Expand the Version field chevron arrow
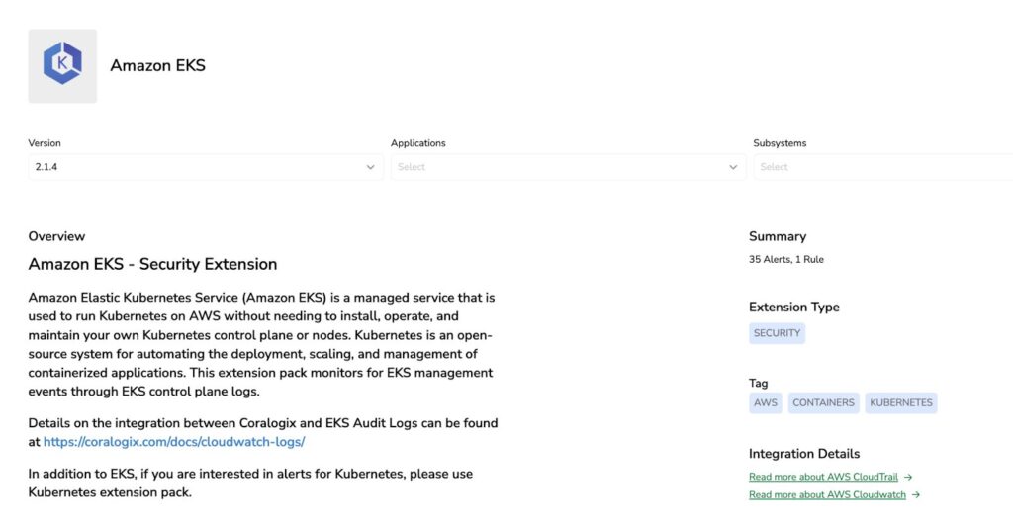This screenshot has width=1013, height=528. (371, 167)
